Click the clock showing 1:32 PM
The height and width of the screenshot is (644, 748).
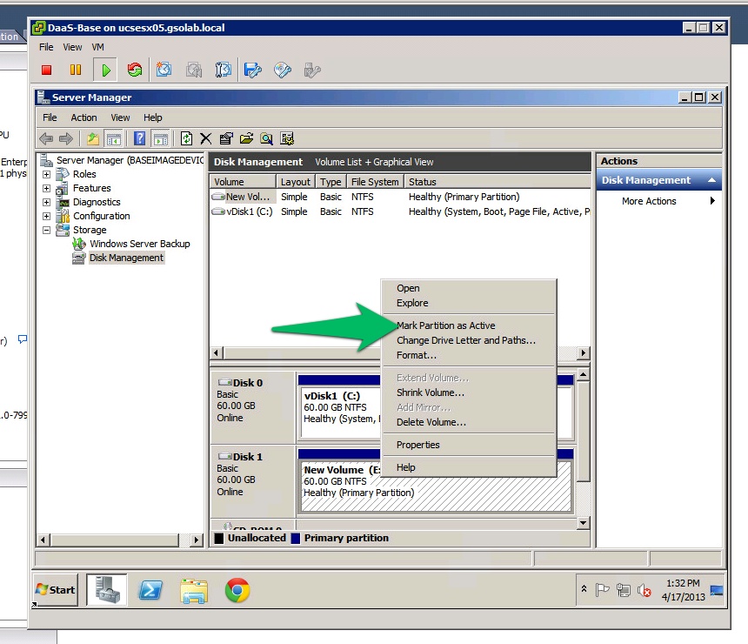click(683, 583)
